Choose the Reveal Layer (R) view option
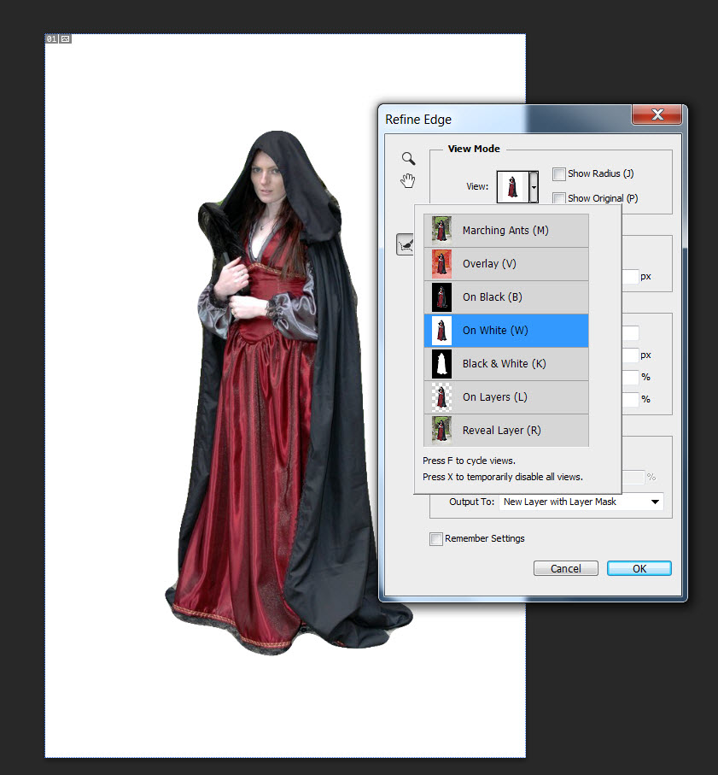This screenshot has width=718, height=775. click(x=501, y=431)
